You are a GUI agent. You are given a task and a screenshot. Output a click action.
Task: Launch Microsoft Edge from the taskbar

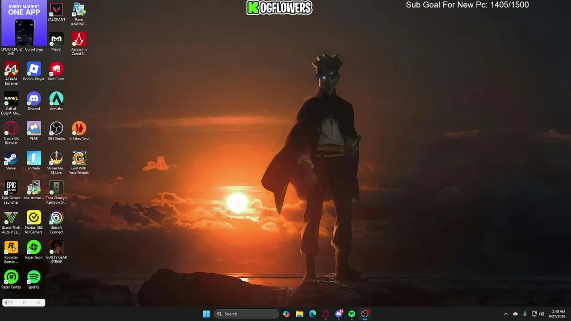(x=313, y=314)
